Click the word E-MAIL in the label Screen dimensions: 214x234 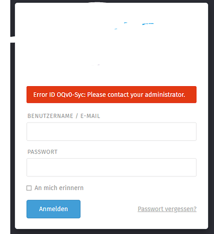(90, 116)
